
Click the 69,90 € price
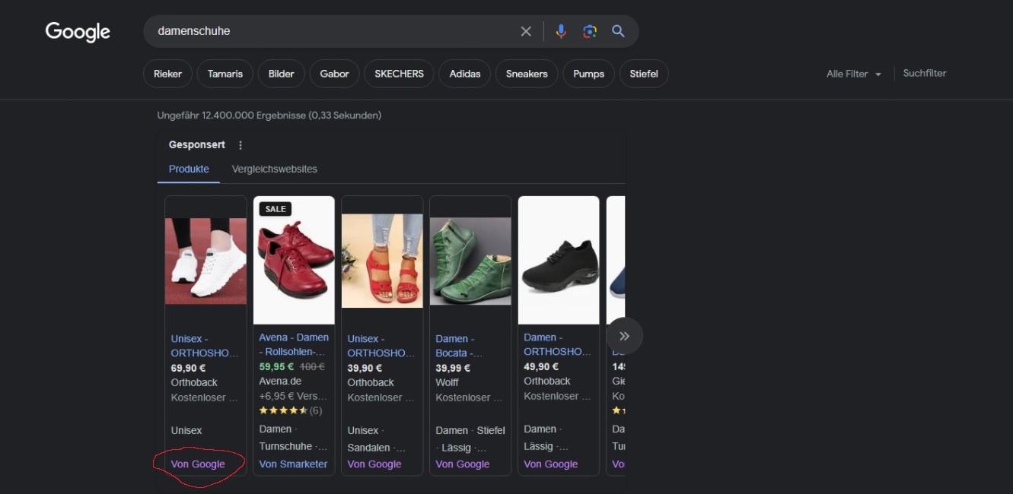click(188, 368)
